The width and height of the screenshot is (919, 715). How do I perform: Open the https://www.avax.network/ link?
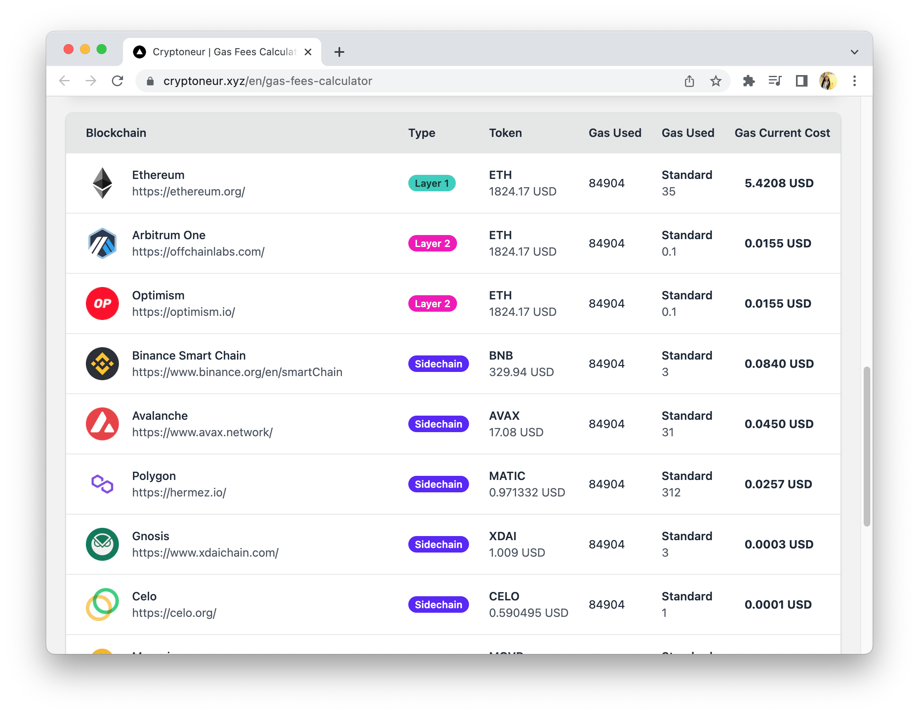[x=202, y=432]
